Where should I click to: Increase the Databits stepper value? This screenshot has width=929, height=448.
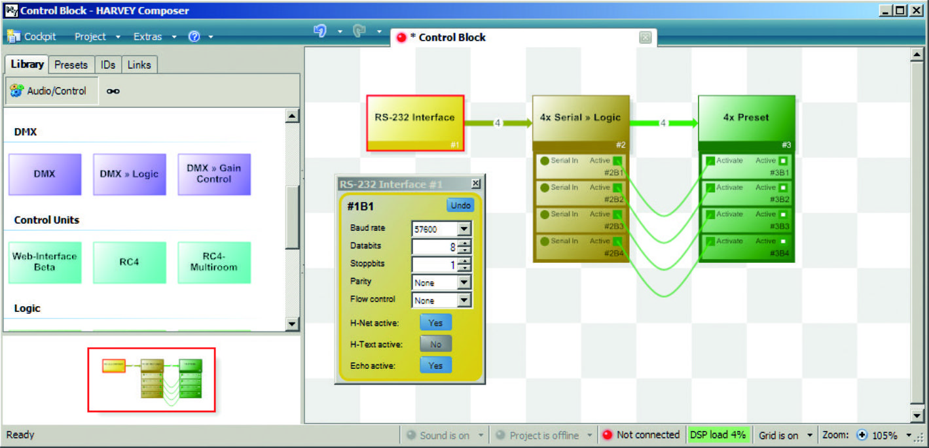click(465, 243)
